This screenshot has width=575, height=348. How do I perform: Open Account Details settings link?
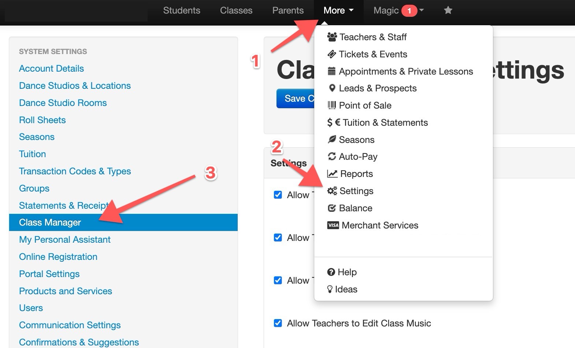pyautogui.click(x=51, y=68)
